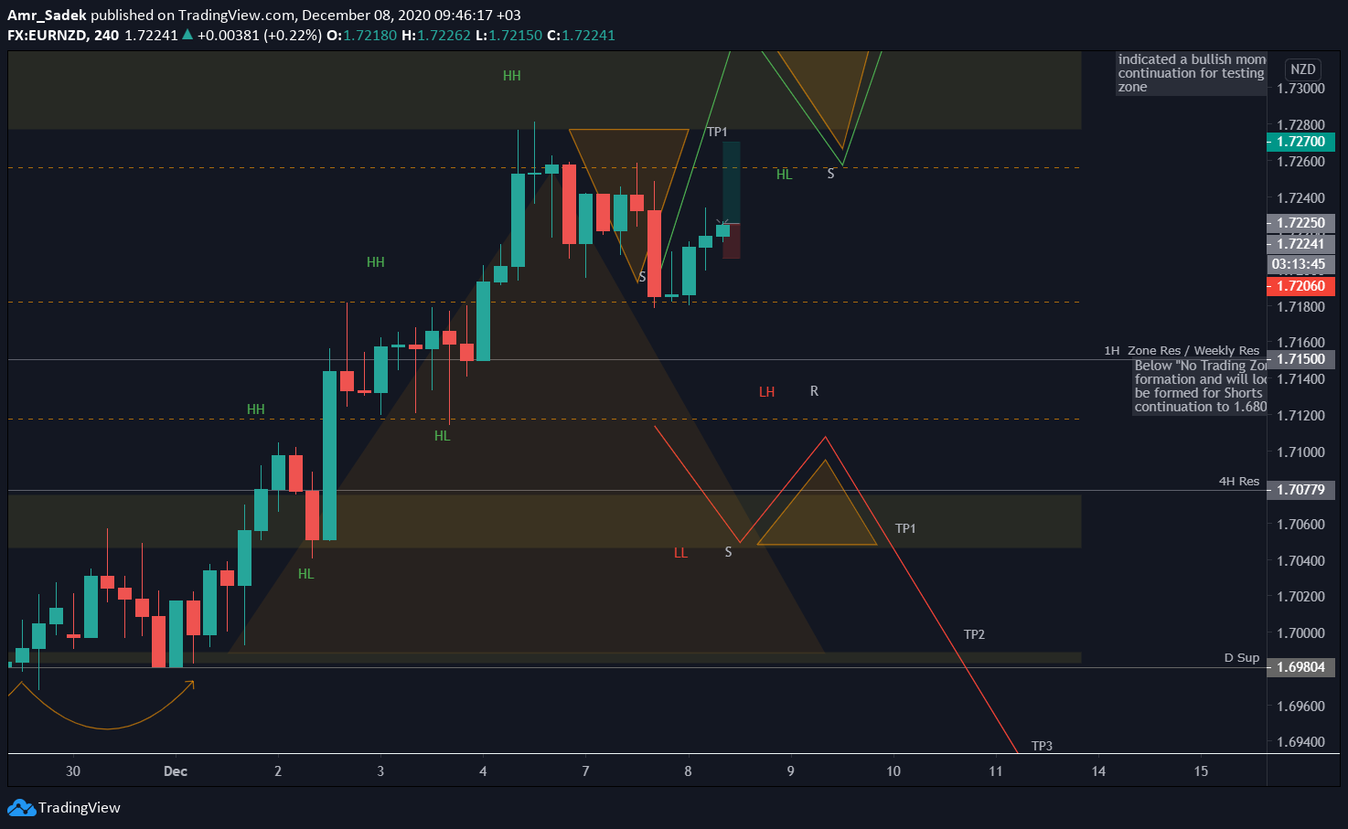This screenshot has height=829, width=1348.
Task: Click the 03:13:45 countdown timer label
Action: click(1300, 264)
